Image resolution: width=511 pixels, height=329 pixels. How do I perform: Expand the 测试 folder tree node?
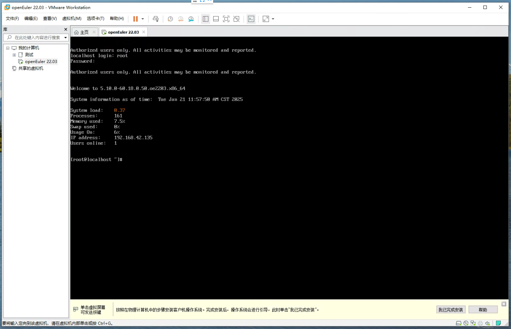point(14,55)
